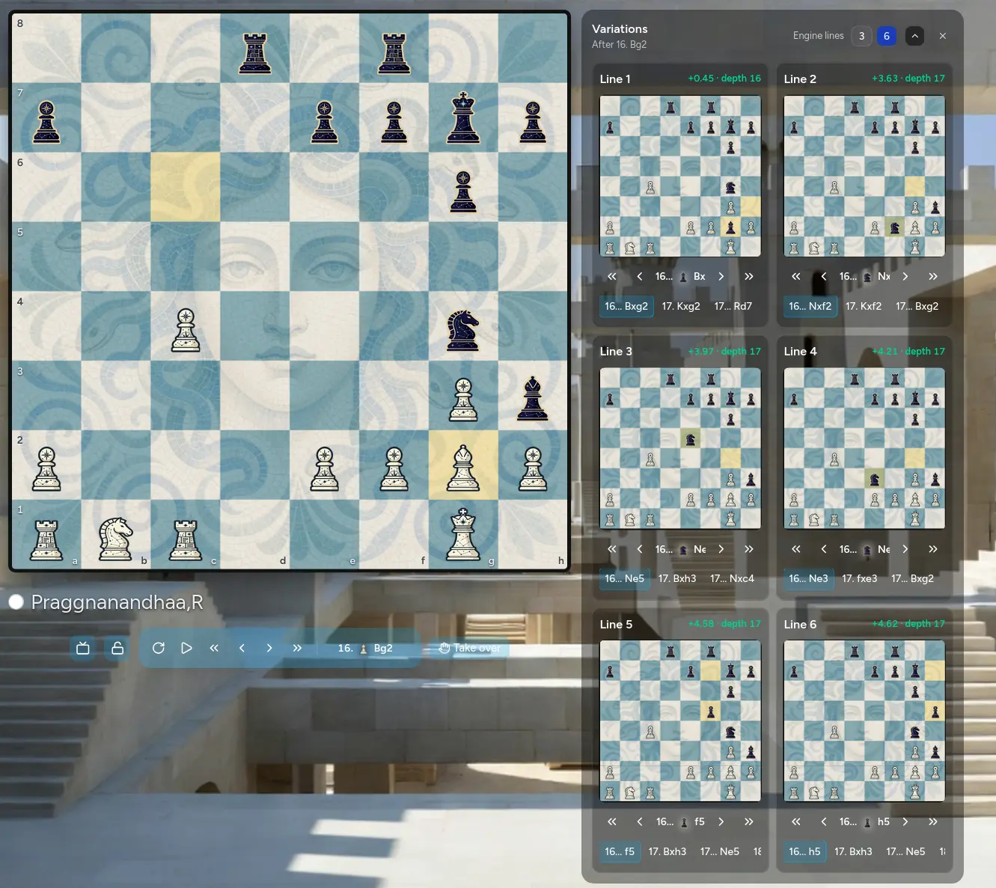Open the Line 4 board thumbnail
This screenshot has width=996, height=888.
click(864, 448)
